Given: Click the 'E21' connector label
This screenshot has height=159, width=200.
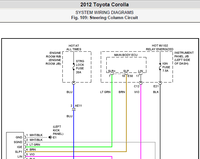Looking at the screenshot, I should coord(156,86).
